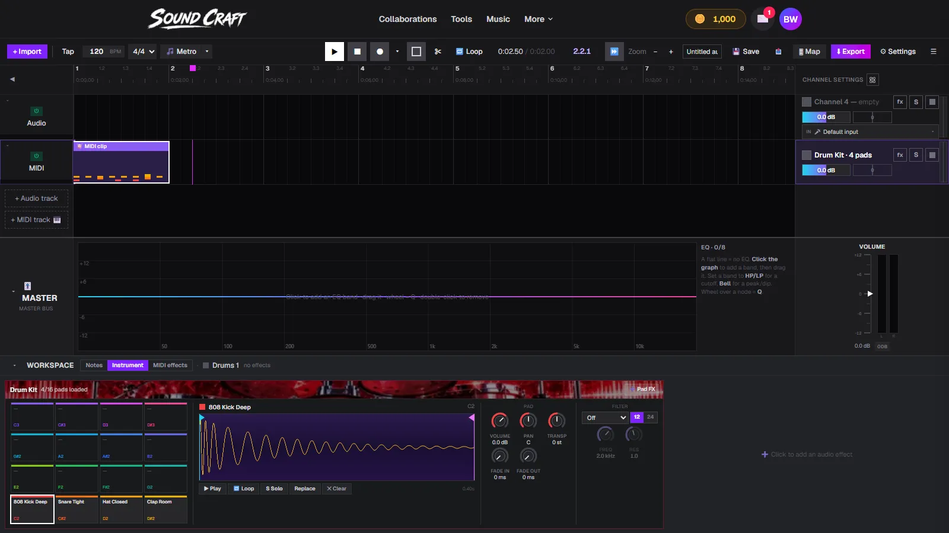Toggle the Metro metronome
Image resolution: width=949 pixels, height=533 pixels.
(181, 52)
